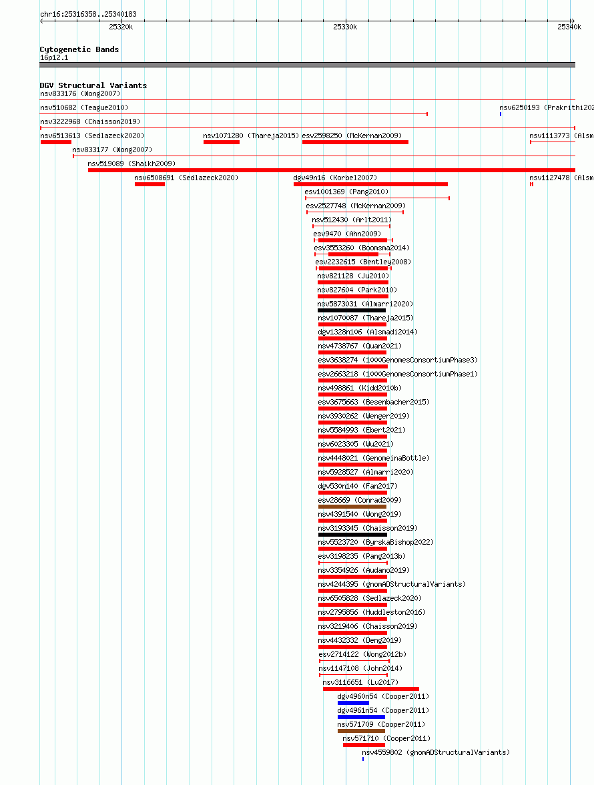Select dgv1328n106 (Alsmadi2014) label
594x785 pixels.
pos(368,332)
